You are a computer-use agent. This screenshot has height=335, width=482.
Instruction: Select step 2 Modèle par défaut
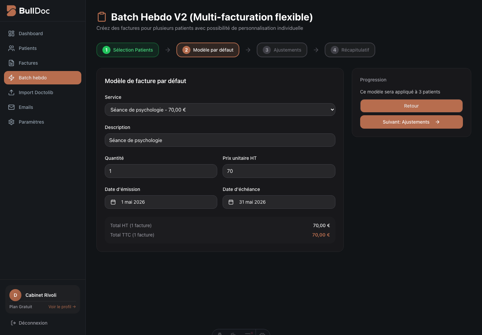coord(208,50)
